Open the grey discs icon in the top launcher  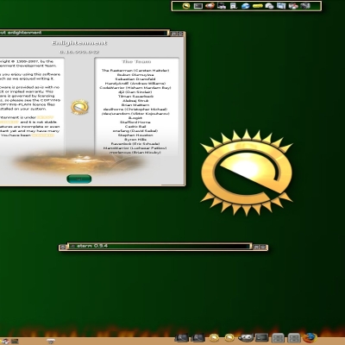[x=269, y=6]
